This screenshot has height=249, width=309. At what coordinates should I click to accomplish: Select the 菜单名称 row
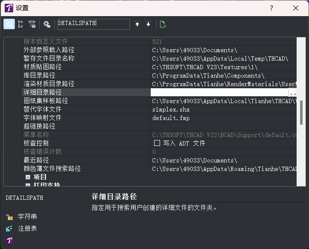click(x=159, y=134)
